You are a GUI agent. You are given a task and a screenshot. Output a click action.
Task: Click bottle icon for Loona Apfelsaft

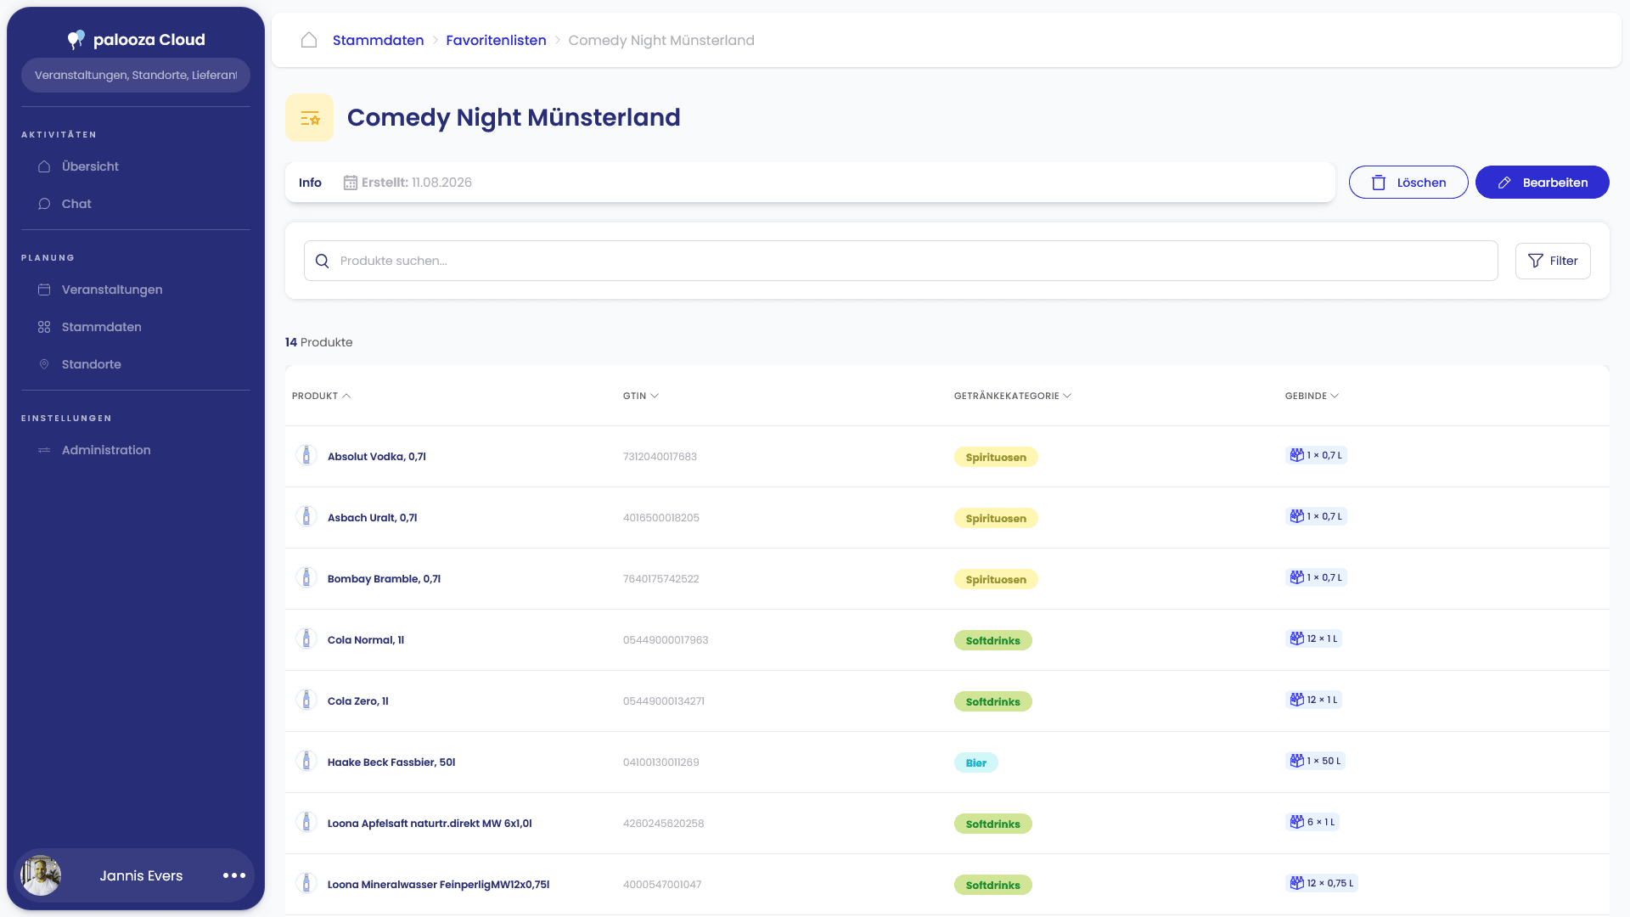click(306, 823)
